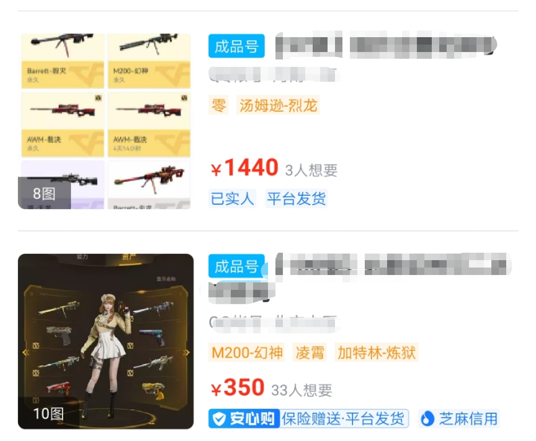The width and height of the screenshot is (536, 441).
Task: Select the time-limited AWM-裁决 thumbnail
Action: click(149, 124)
